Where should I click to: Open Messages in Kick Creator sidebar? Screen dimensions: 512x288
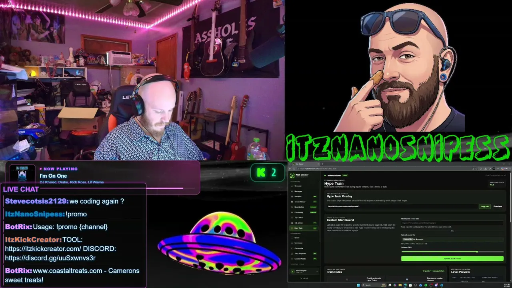point(304,191)
